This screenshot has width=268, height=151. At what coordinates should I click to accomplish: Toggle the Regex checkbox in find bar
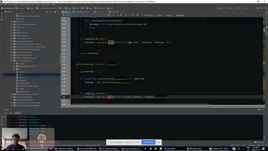[x=168, y=15]
